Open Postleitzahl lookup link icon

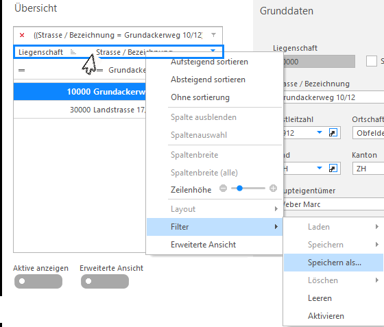click(333, 133)
